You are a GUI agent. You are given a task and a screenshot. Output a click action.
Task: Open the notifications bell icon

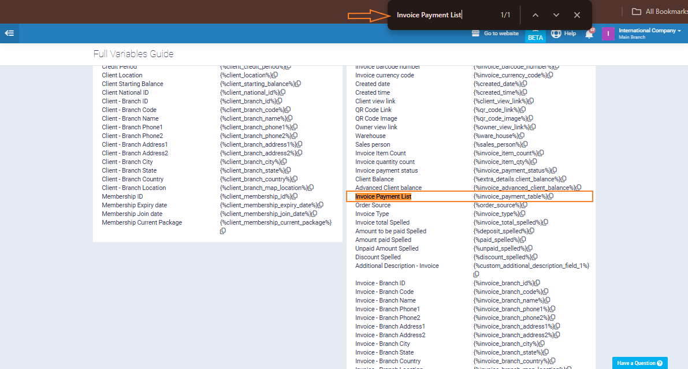589,33
